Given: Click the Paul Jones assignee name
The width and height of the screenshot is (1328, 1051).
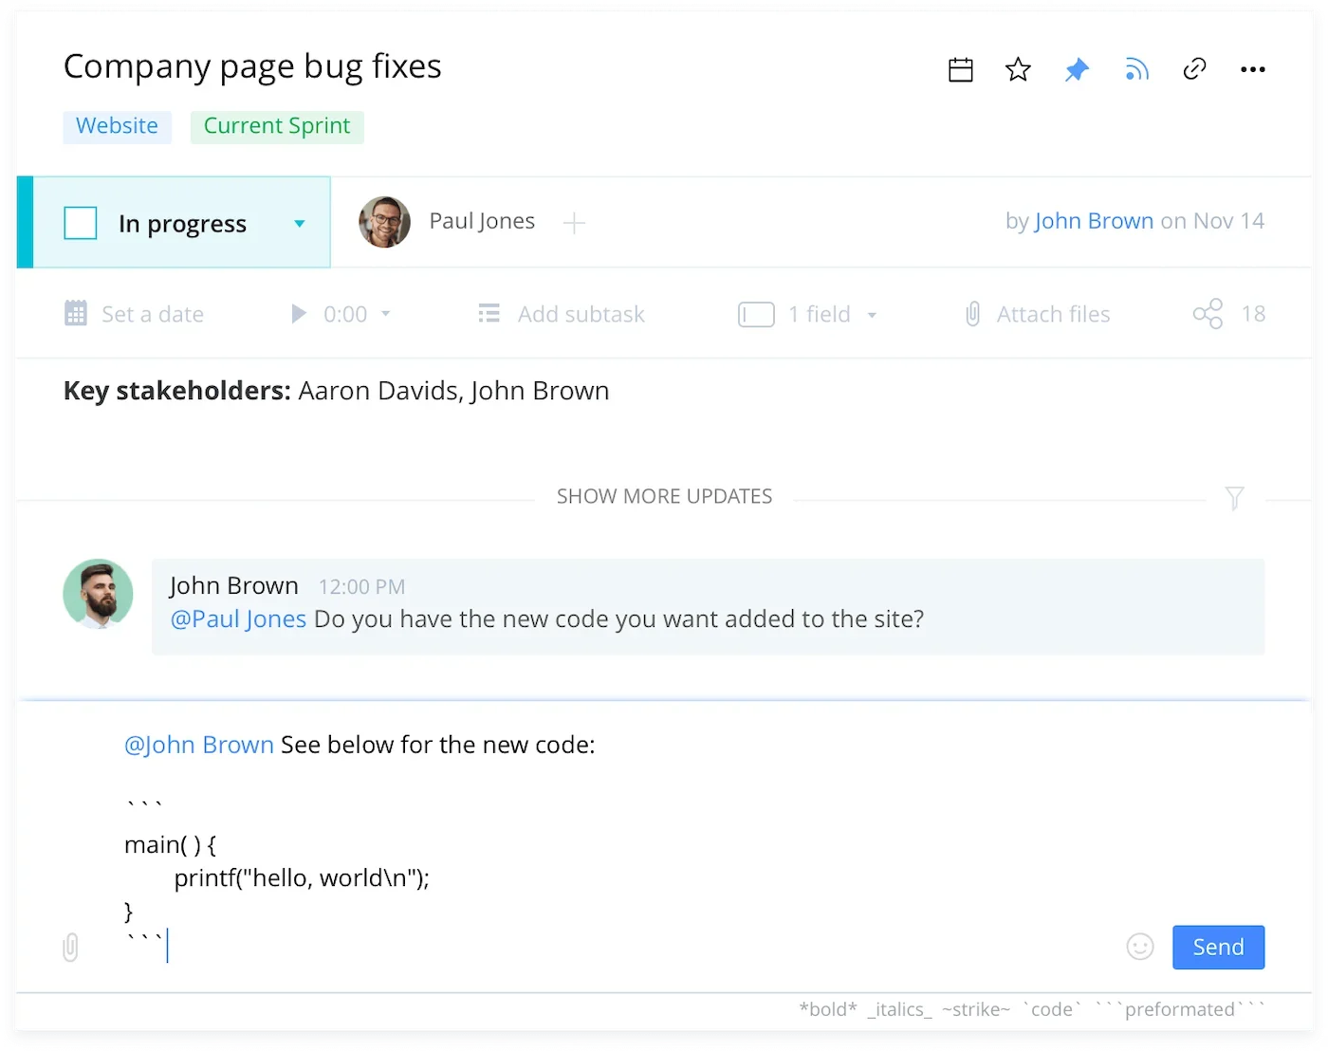Looking at the screenshot, I should (x=482, y=221).
